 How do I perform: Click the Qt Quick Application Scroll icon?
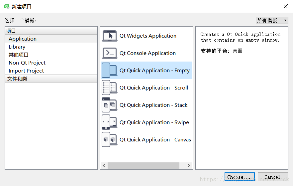tap(110, 88)
